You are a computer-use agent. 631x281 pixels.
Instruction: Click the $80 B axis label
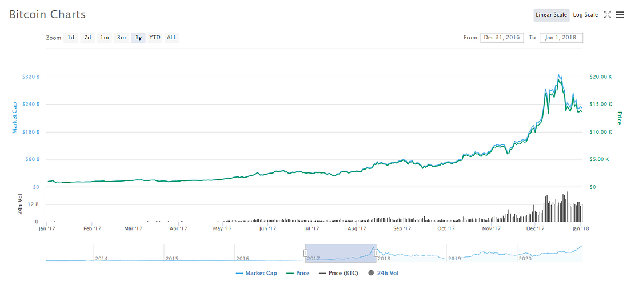pos(32,159)
